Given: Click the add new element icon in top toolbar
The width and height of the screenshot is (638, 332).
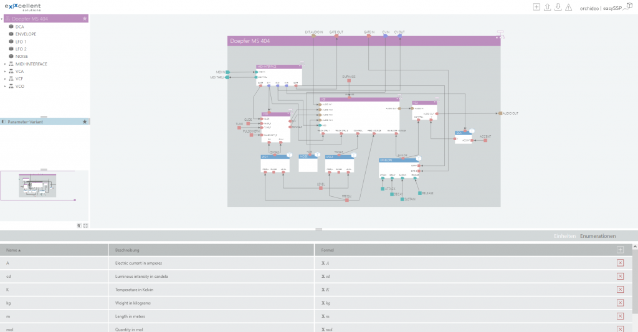Looking at the screenshot, I should pyautogui.click(x=536, y=7).
